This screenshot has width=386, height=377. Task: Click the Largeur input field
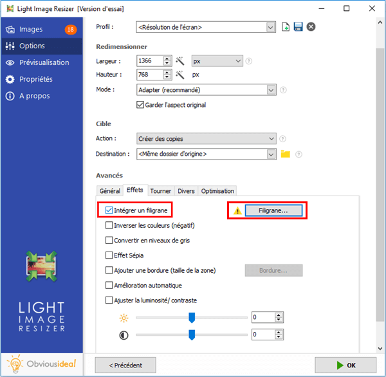pyautogui.click(x=150, y=61)
